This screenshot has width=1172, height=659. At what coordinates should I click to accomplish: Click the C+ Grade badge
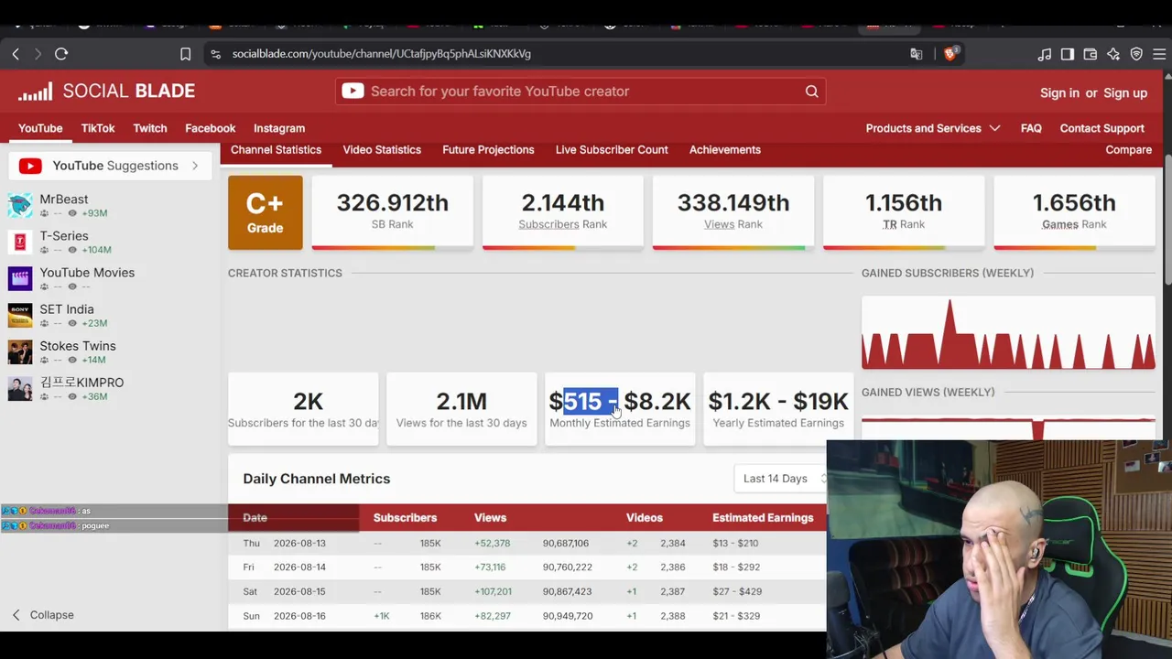click(x=265, y=212)
